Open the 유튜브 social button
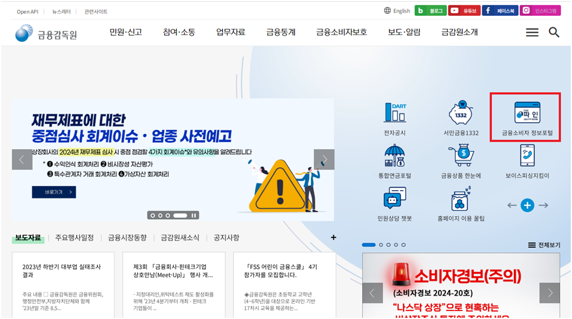The image size is (572, 319). click(464, 10)
